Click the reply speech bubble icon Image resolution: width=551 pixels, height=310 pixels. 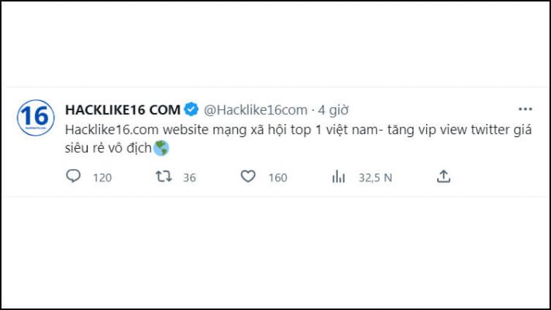pyautogui.click(x=74, y=177)
